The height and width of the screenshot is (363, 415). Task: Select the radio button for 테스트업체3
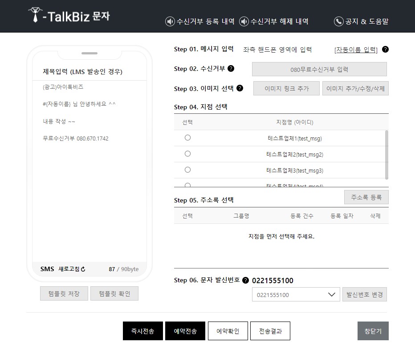click(187, 170)
